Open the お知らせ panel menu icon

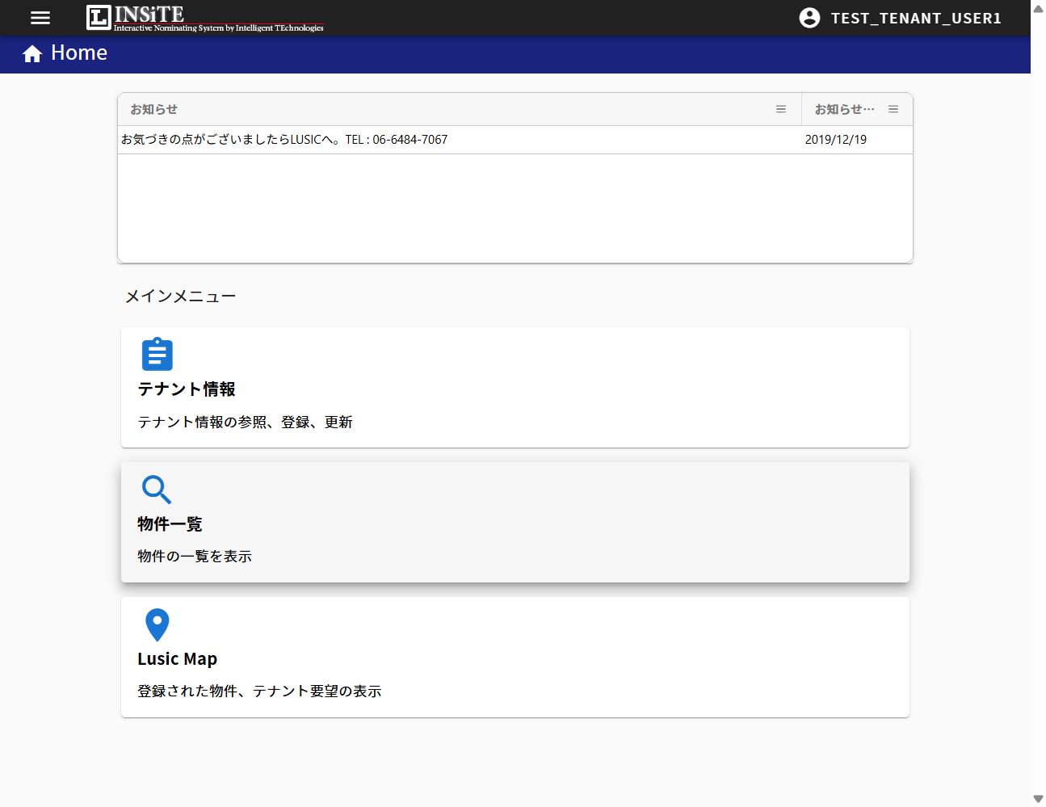click(780, 109)
